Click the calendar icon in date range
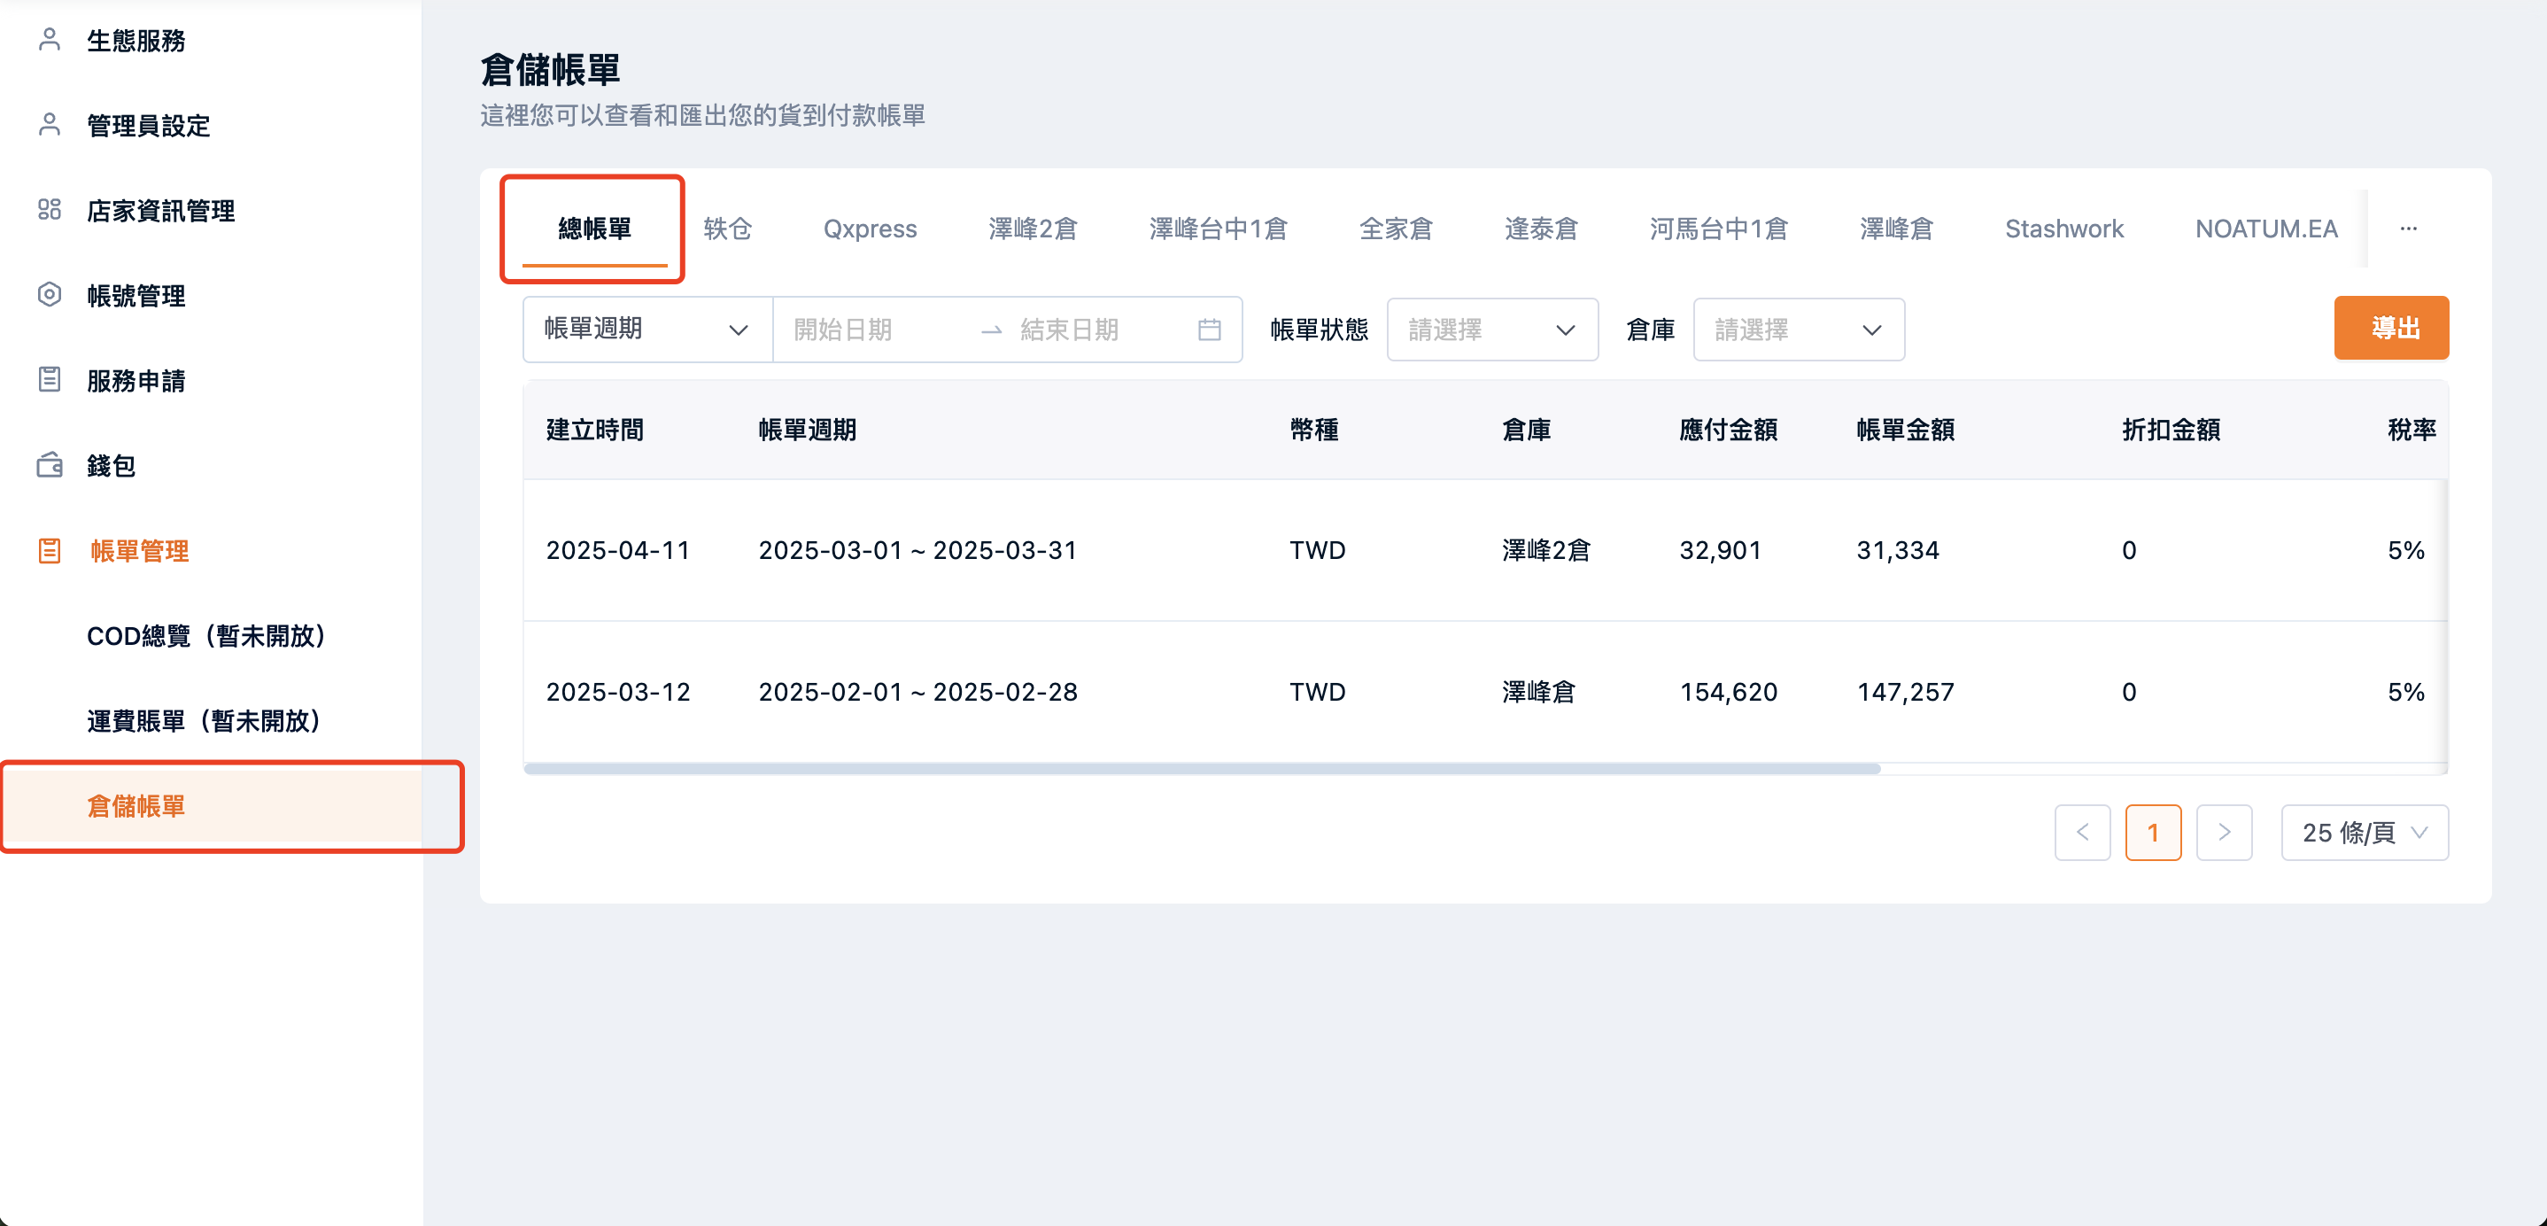2547x1226 pixels. [x=1209, y=330]
